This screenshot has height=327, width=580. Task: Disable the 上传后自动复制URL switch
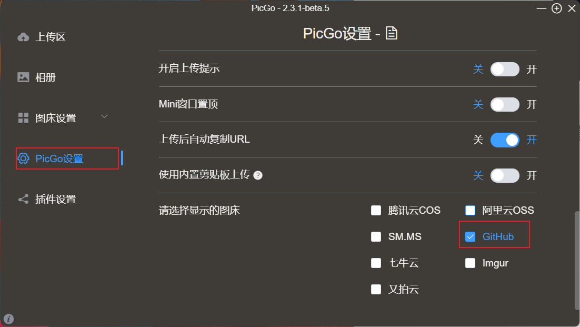pyautogui.click(x=505, y=140)
